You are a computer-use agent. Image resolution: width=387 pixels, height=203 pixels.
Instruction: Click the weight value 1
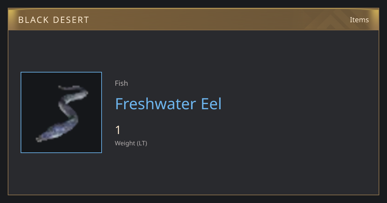coord(118,130)
